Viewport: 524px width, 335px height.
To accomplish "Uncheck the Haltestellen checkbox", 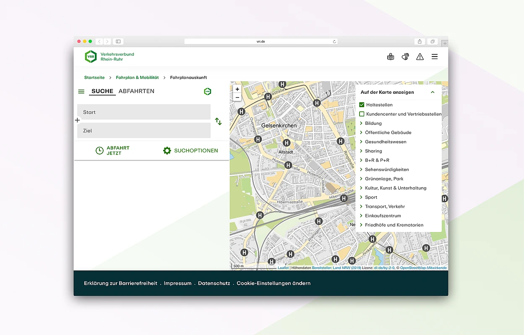I will pos(362,105).
